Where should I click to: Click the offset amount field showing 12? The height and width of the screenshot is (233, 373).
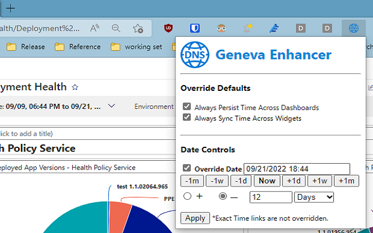[x=270, y=197]
